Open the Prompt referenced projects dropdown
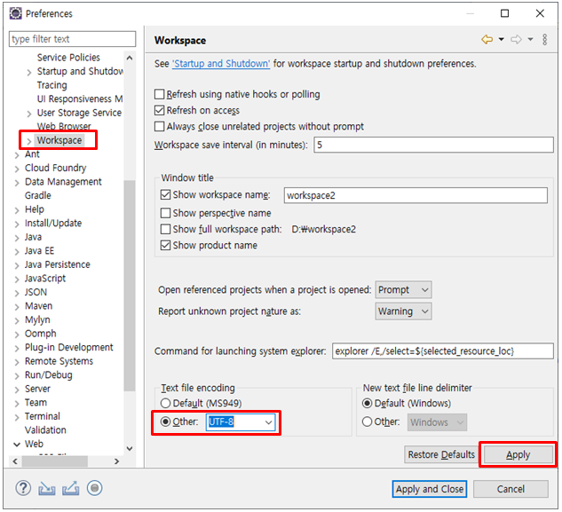The width and height of the screenshot is (562, 512). 403,290
